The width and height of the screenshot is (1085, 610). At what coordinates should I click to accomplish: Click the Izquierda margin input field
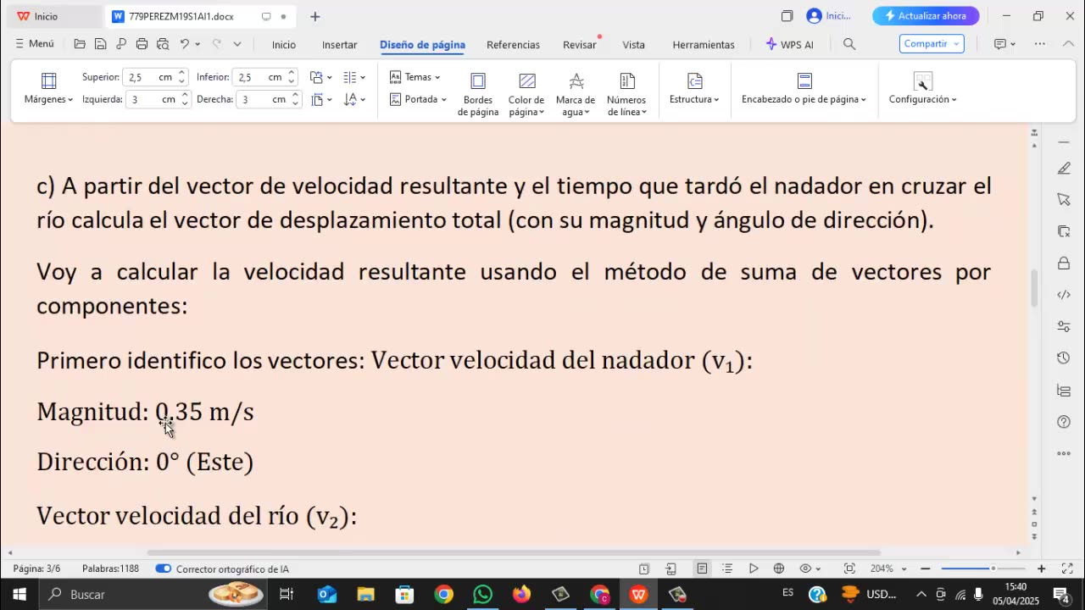click(x=151, y=99)
